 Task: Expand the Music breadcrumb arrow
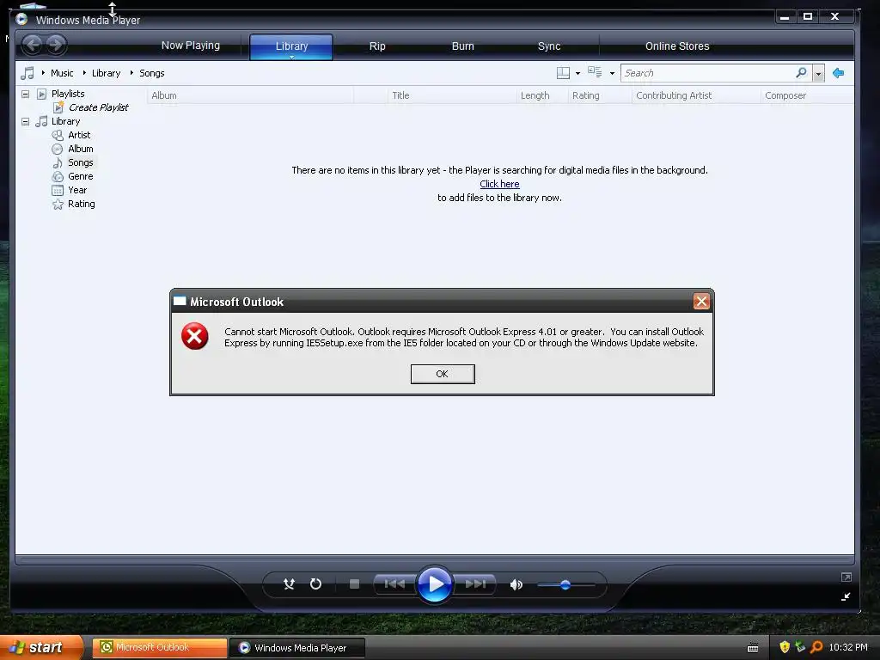84,72
